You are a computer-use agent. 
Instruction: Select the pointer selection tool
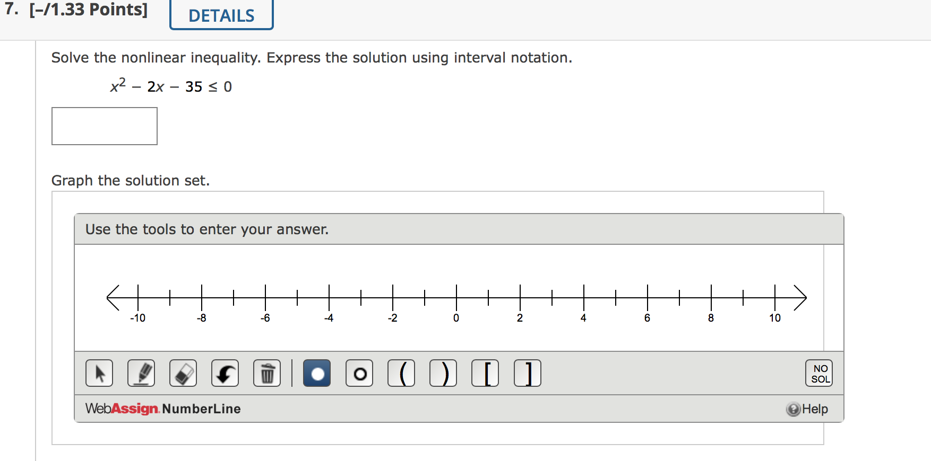tap(99, 373)
